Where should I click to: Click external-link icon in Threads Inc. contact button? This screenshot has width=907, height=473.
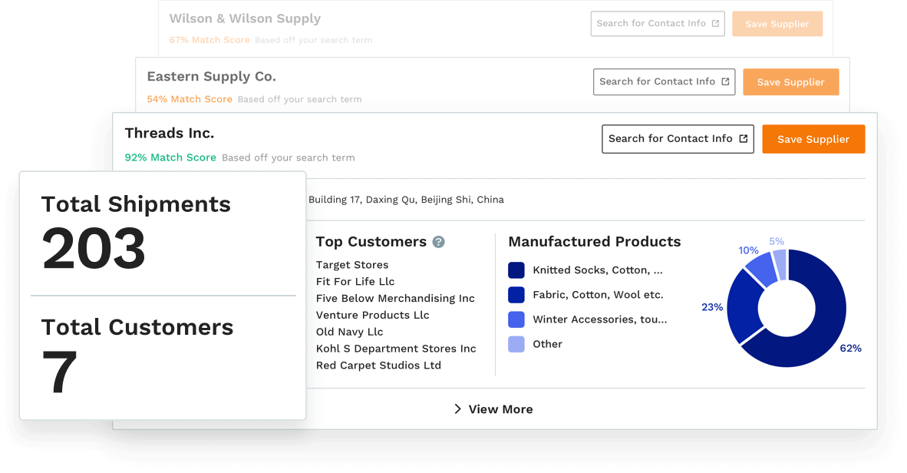744,139
